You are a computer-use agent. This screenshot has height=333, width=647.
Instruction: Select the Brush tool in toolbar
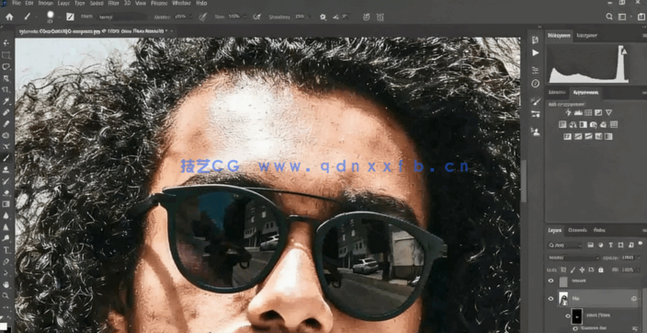pyautogui.click(x=6, y=158)
